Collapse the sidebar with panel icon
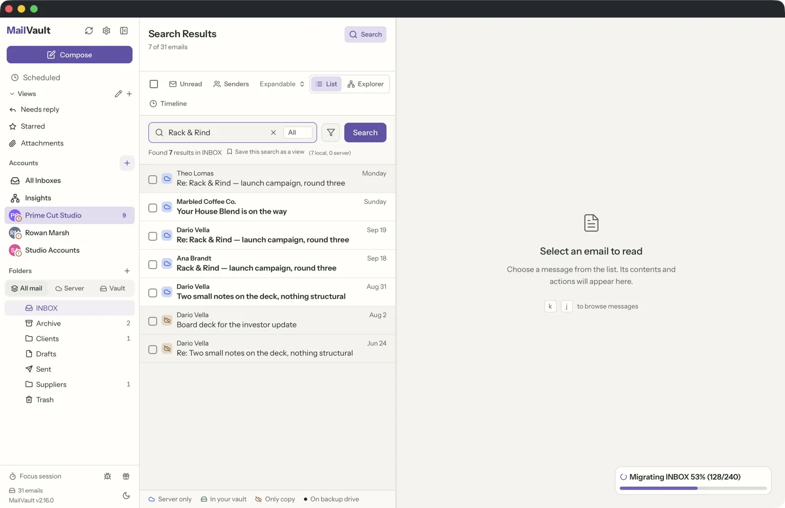Image resolution: width=785 pixels, height=508 pixels. click(124, 31)
